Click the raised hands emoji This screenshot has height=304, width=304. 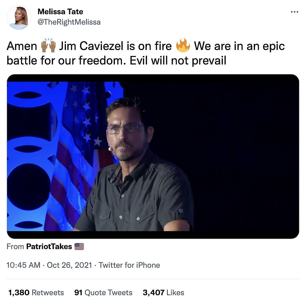point(48,46)
